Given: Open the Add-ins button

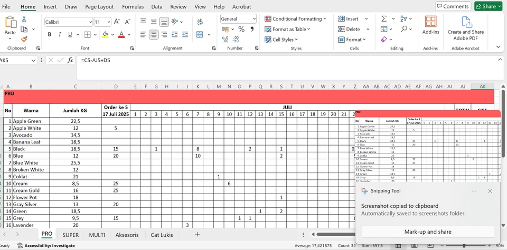Looking at the screenshot, I should tap(431, 25).
